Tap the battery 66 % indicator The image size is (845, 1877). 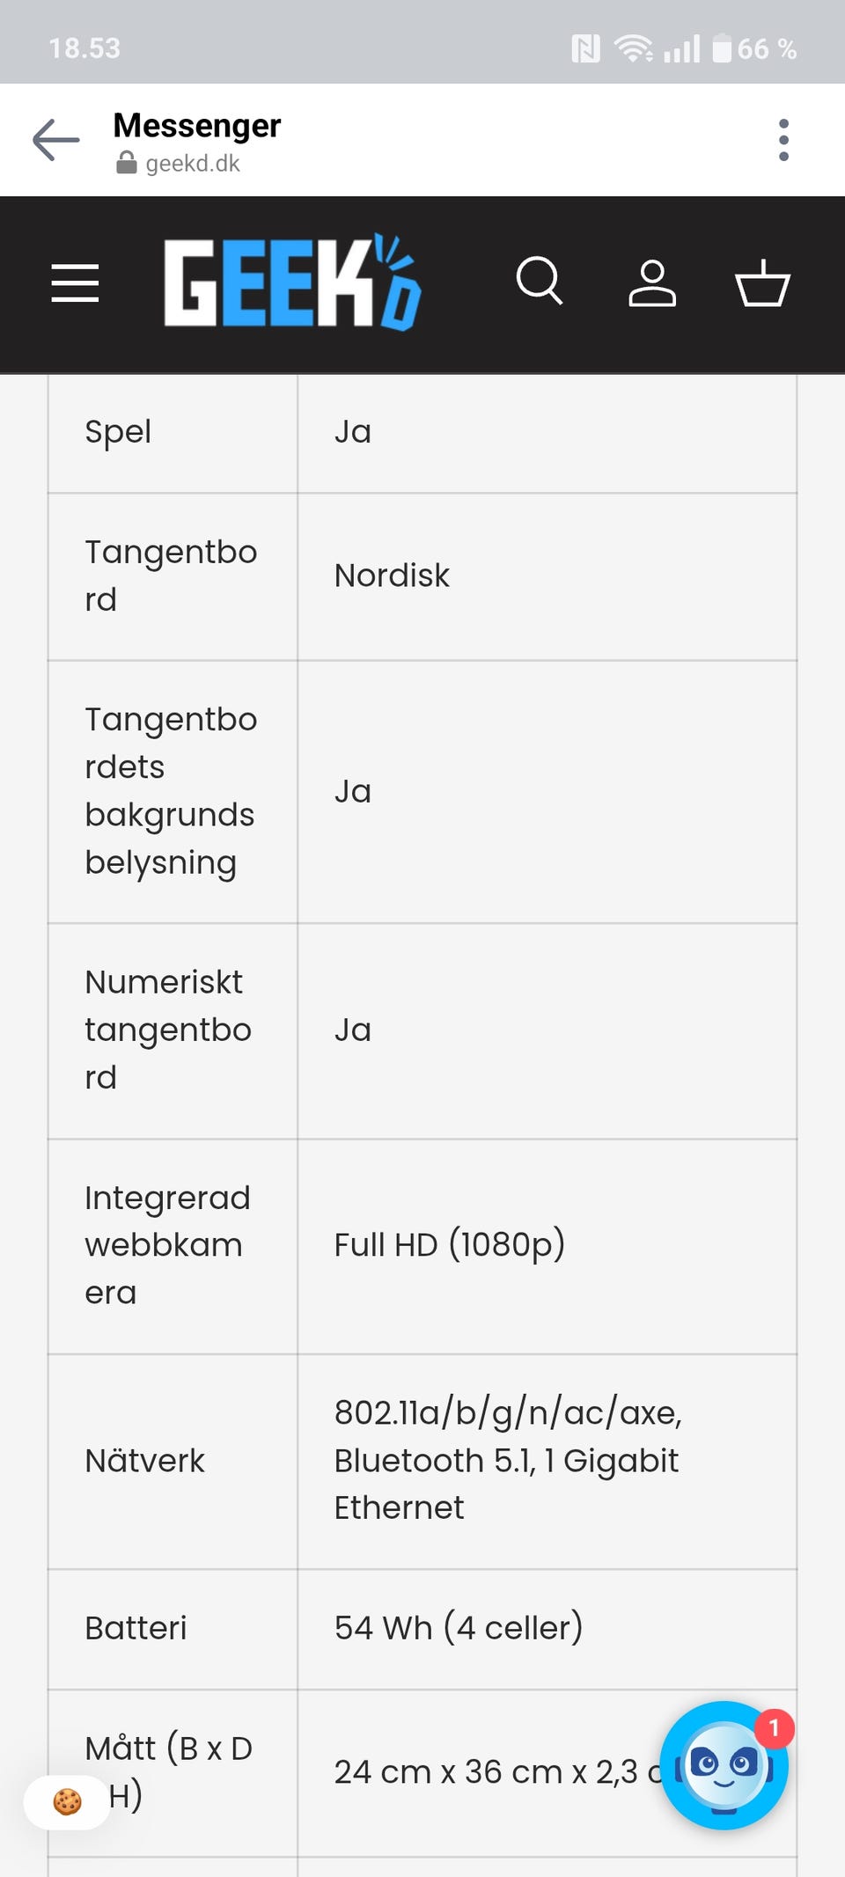754,48
